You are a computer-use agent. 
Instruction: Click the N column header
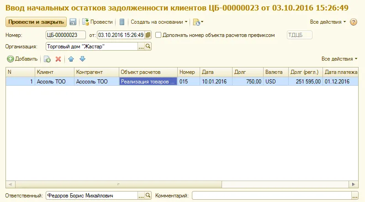(20, 72)
